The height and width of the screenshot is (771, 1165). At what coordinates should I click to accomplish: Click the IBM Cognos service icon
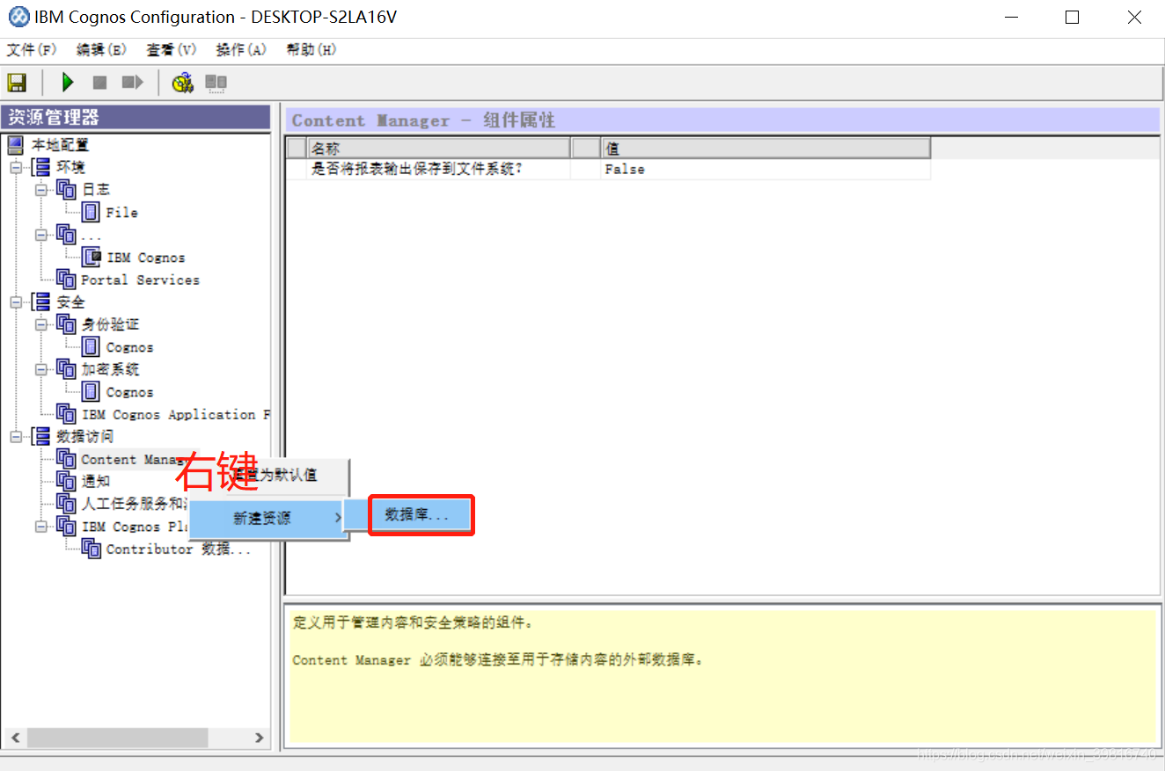pos(91,257)
